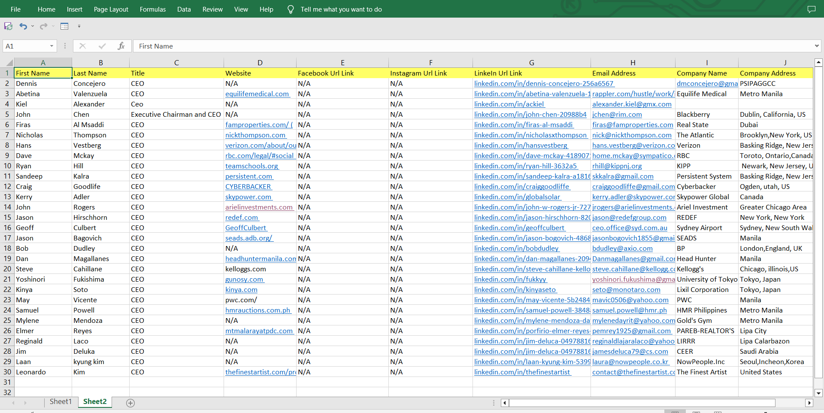Click the horizontal scrollbar right arrow

click(809, 403)
